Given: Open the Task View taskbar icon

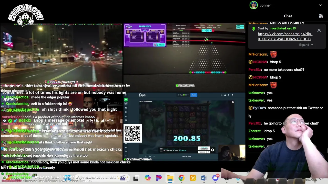Looking at the screenshot, I should 136,178.
